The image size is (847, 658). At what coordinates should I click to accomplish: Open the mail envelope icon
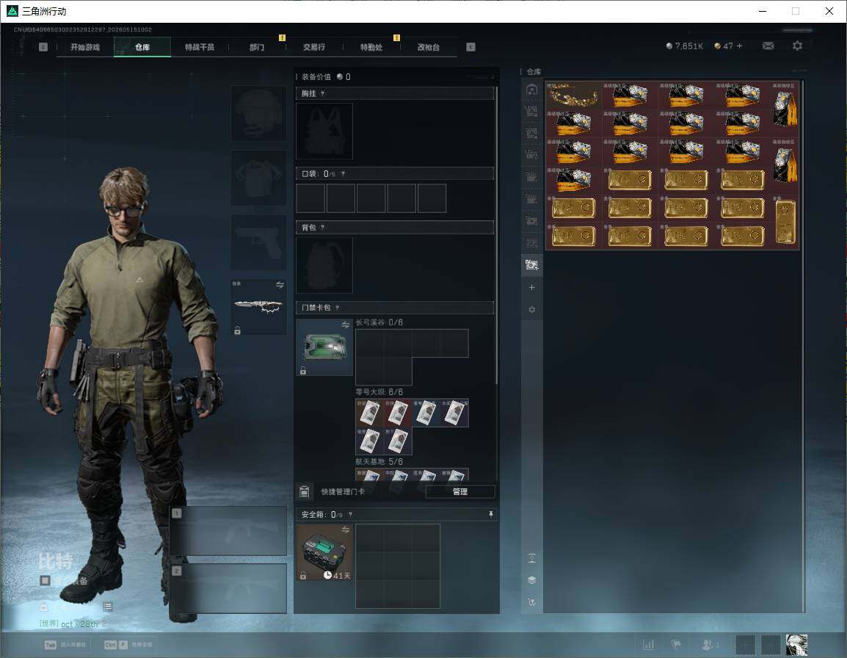coord(768,46)
